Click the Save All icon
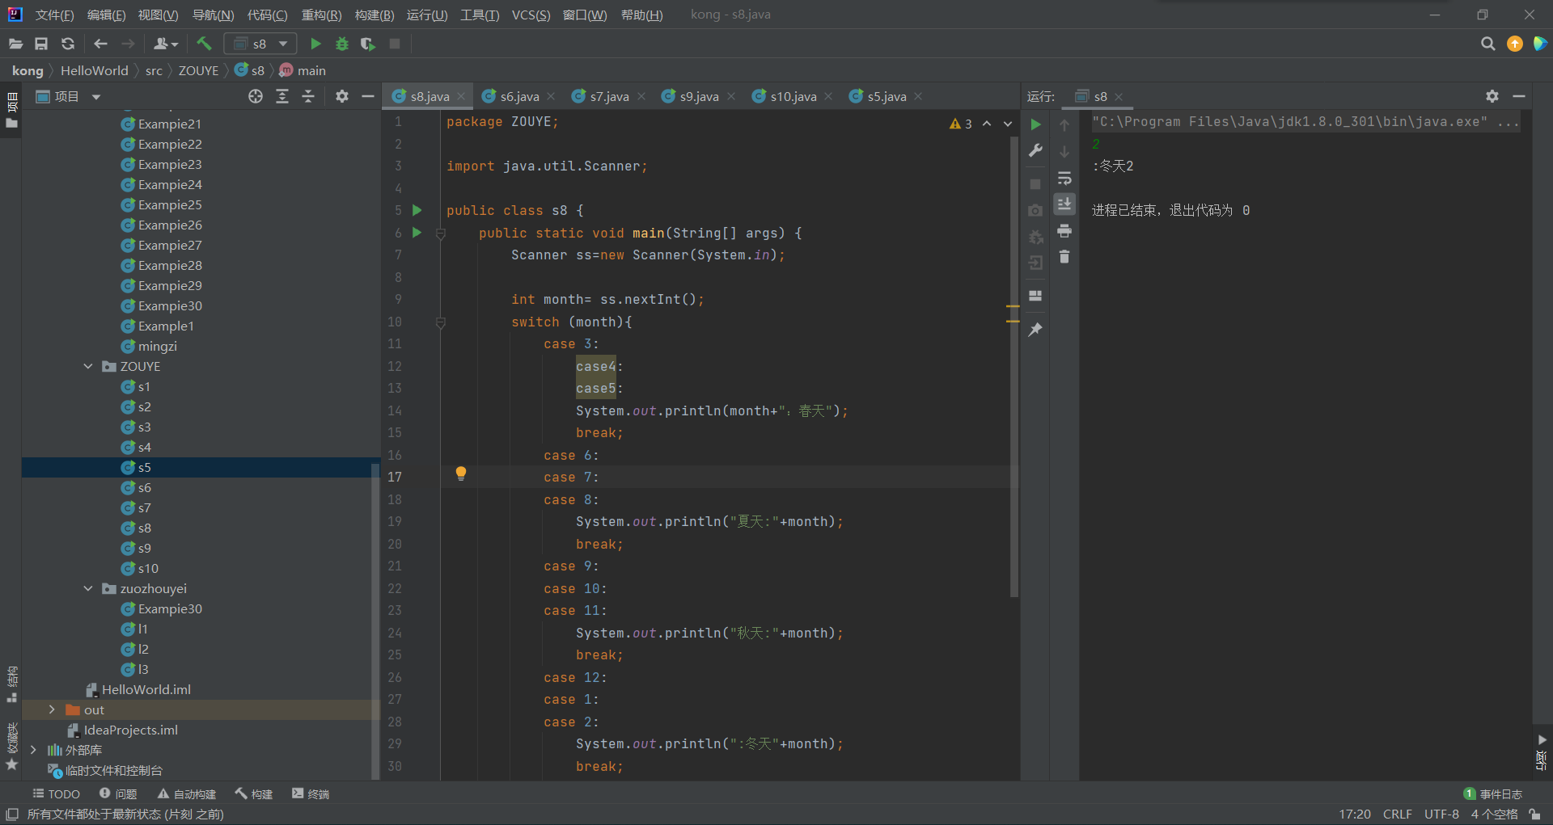The width and height of the screenshot is (1553, 825). (41, 44)
